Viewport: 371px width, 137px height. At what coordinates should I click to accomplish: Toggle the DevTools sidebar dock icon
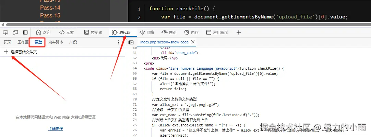click(x=25, y=32)
